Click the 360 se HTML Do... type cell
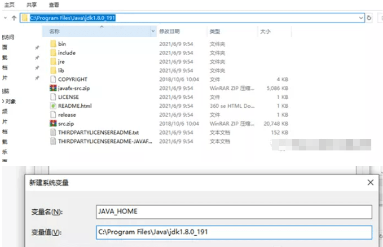 [232, 106]
